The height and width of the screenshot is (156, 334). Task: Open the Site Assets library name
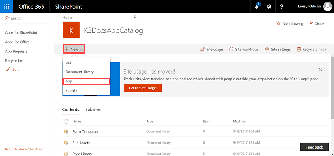81,143
